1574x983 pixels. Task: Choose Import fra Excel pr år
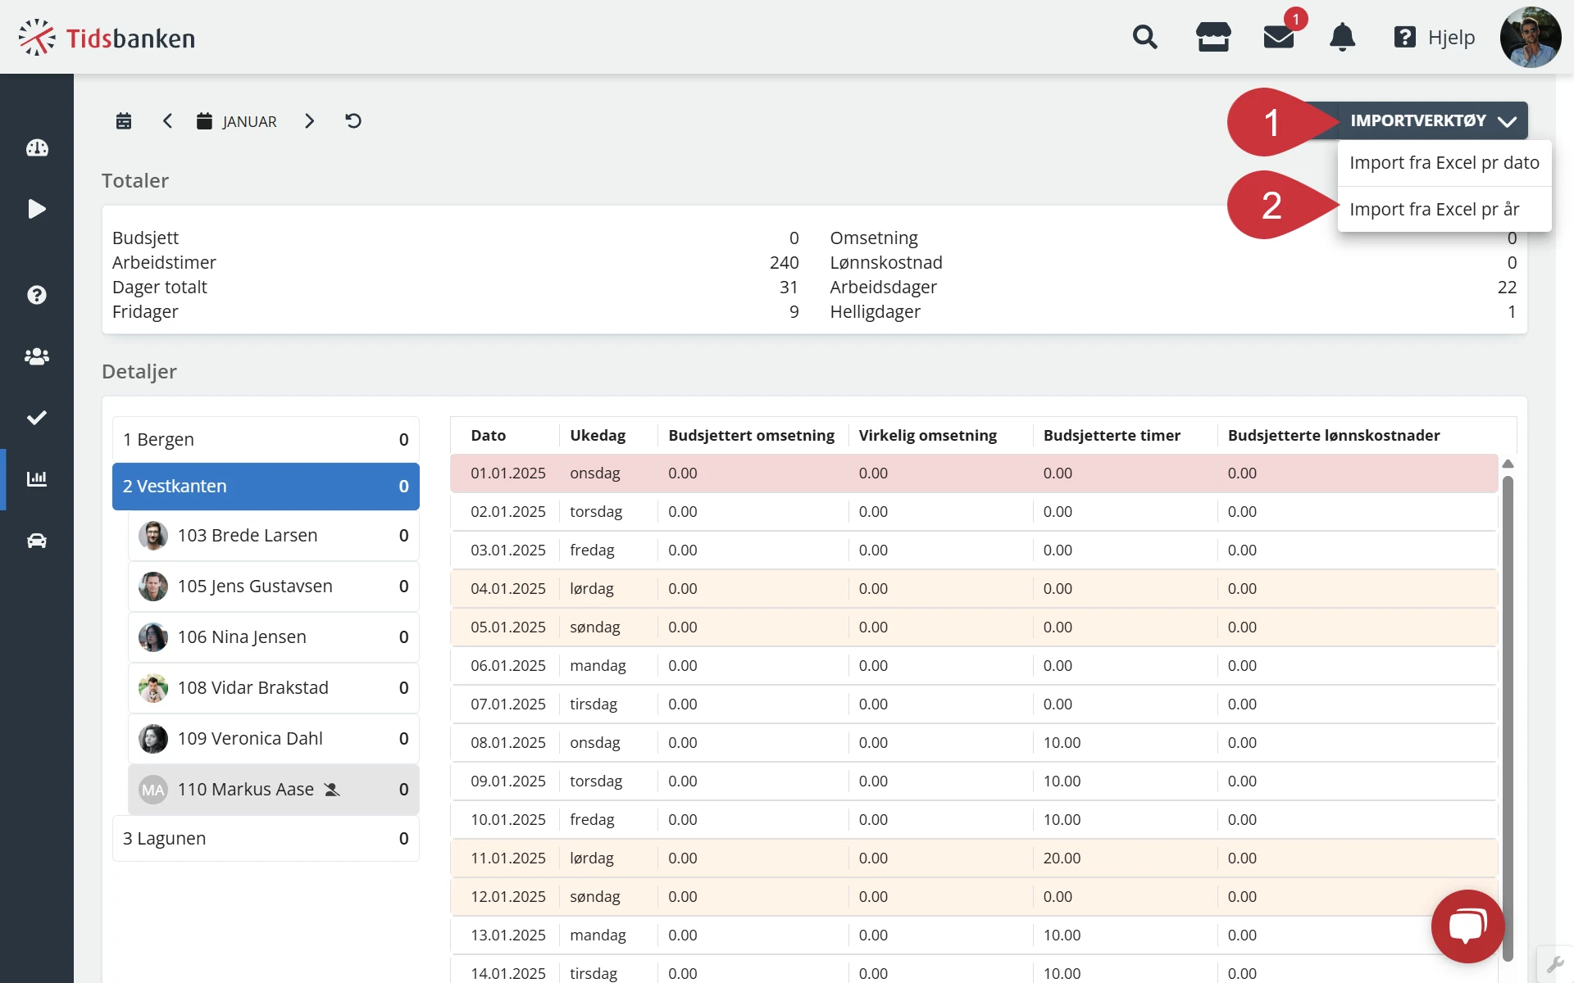(1434, 210)
